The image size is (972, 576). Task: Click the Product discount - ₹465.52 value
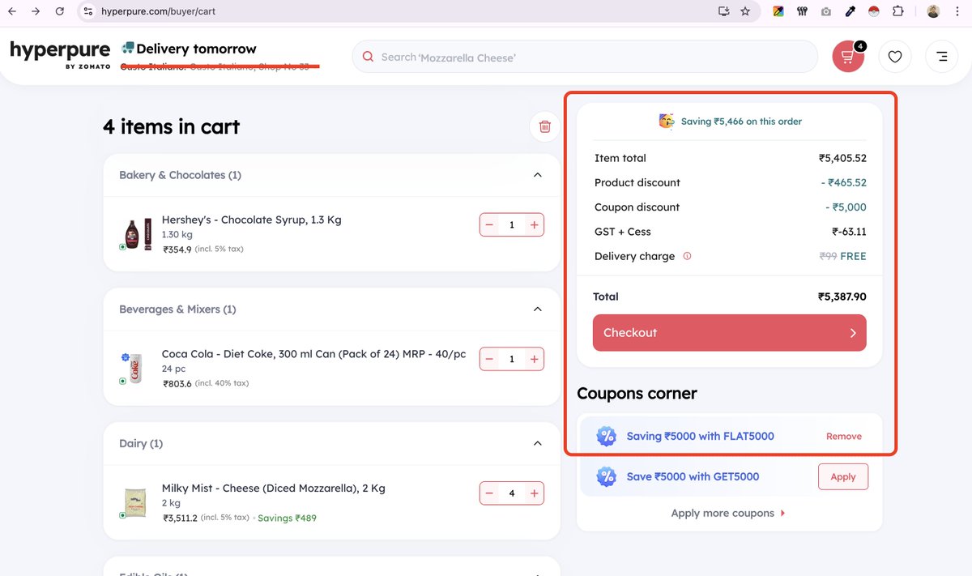coord(844,182)
